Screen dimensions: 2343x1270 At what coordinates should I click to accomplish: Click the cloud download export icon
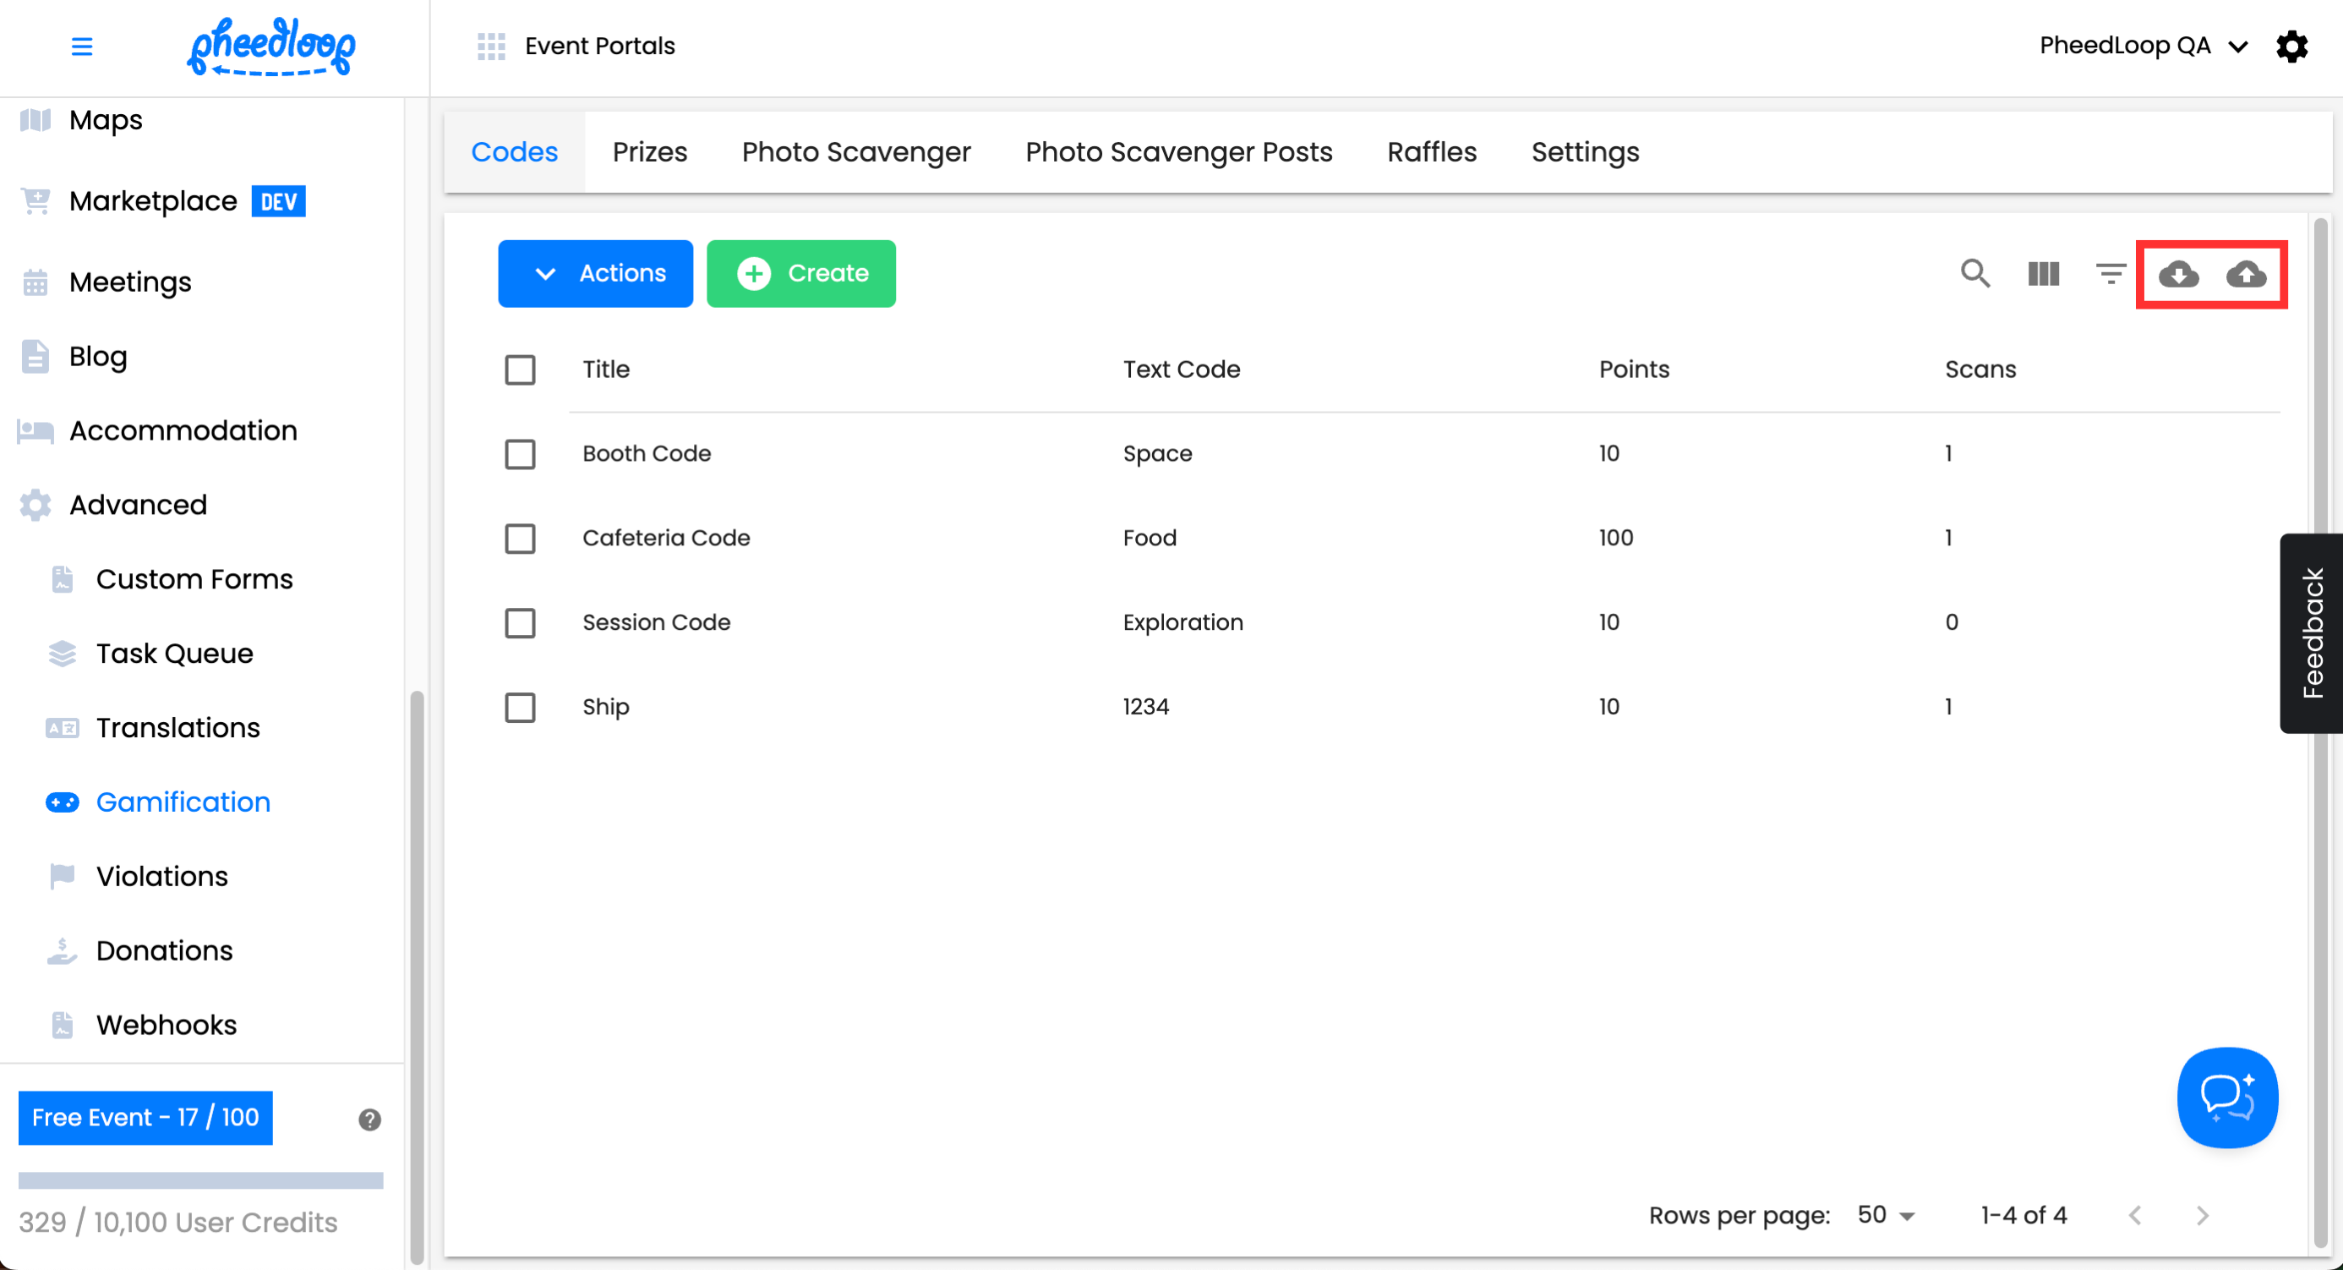[2178, 274]
